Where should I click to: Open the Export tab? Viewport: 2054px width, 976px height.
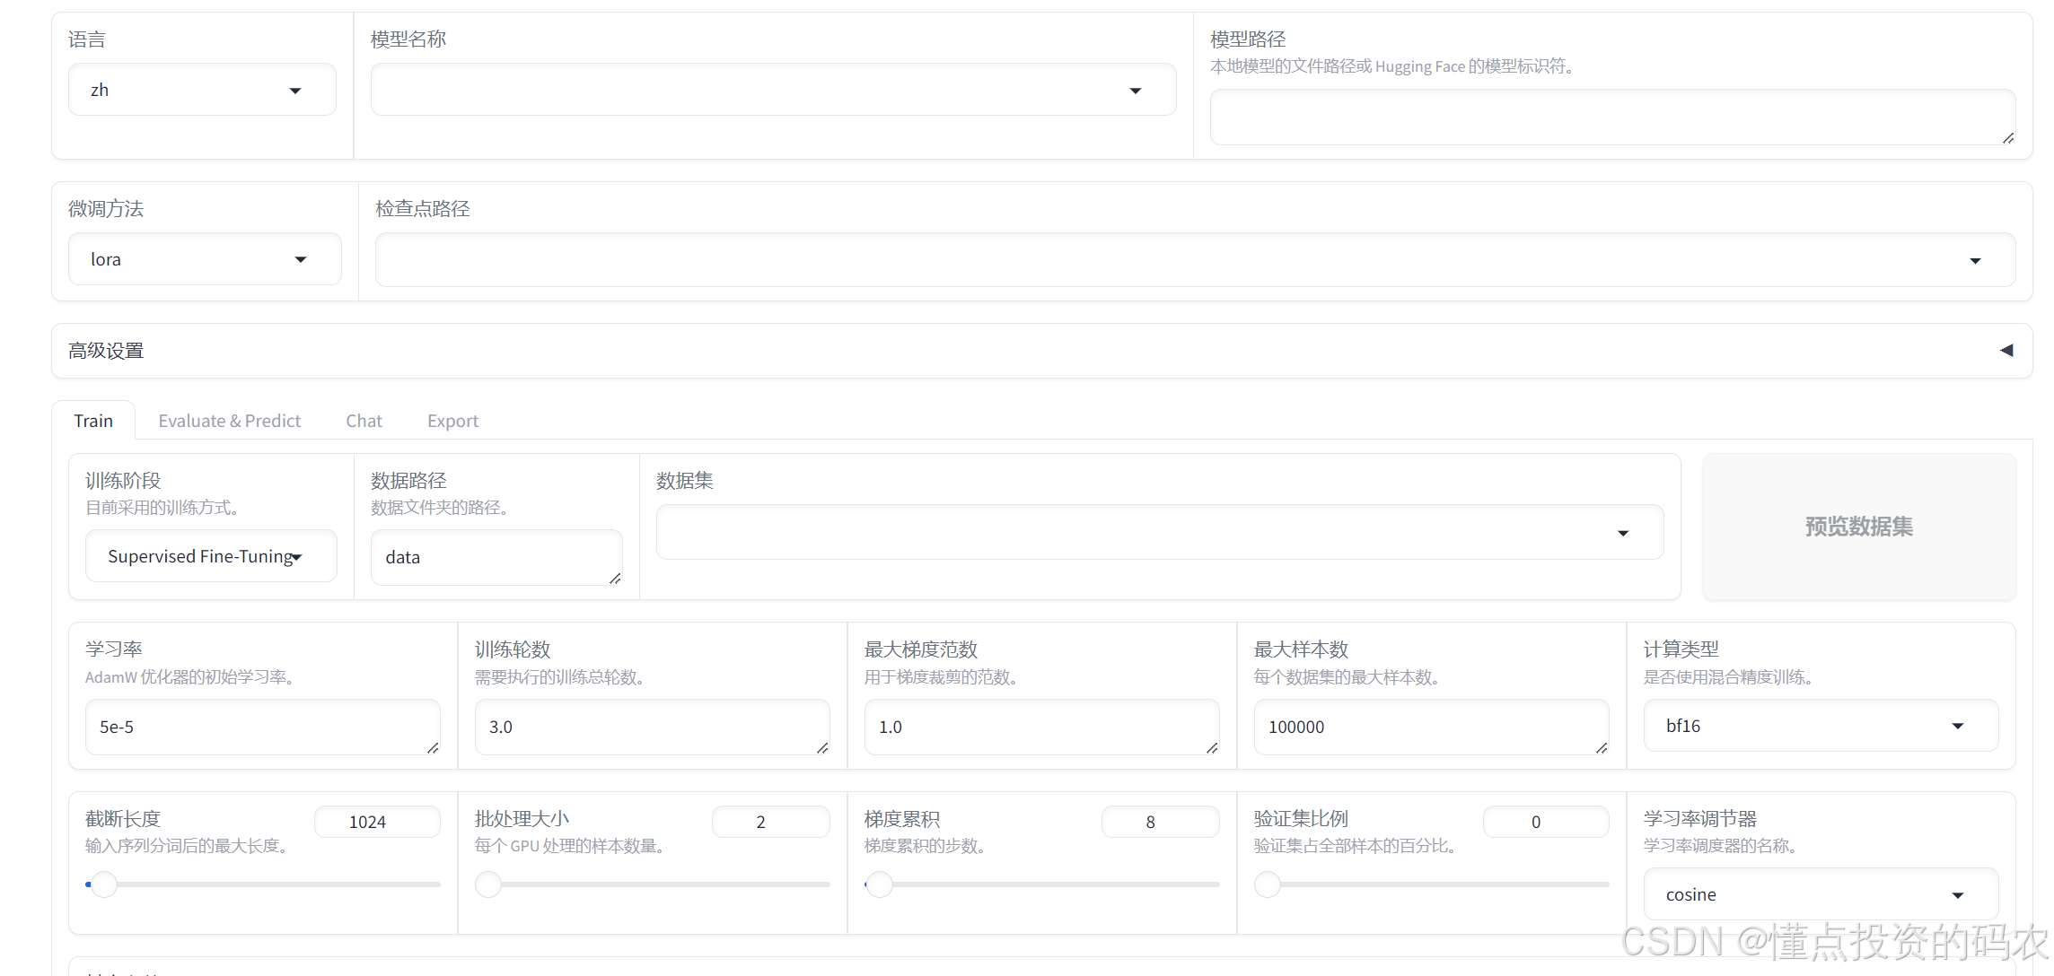coord(452,421)
